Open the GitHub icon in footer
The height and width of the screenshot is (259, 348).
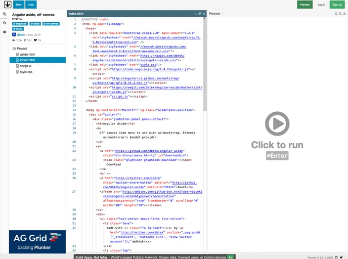pos(336,257)
